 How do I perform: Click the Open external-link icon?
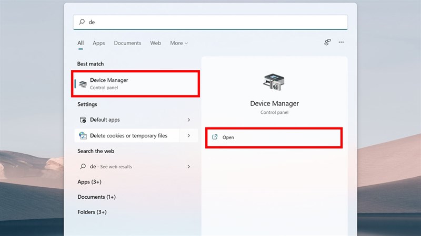click(x=215, y=137)
